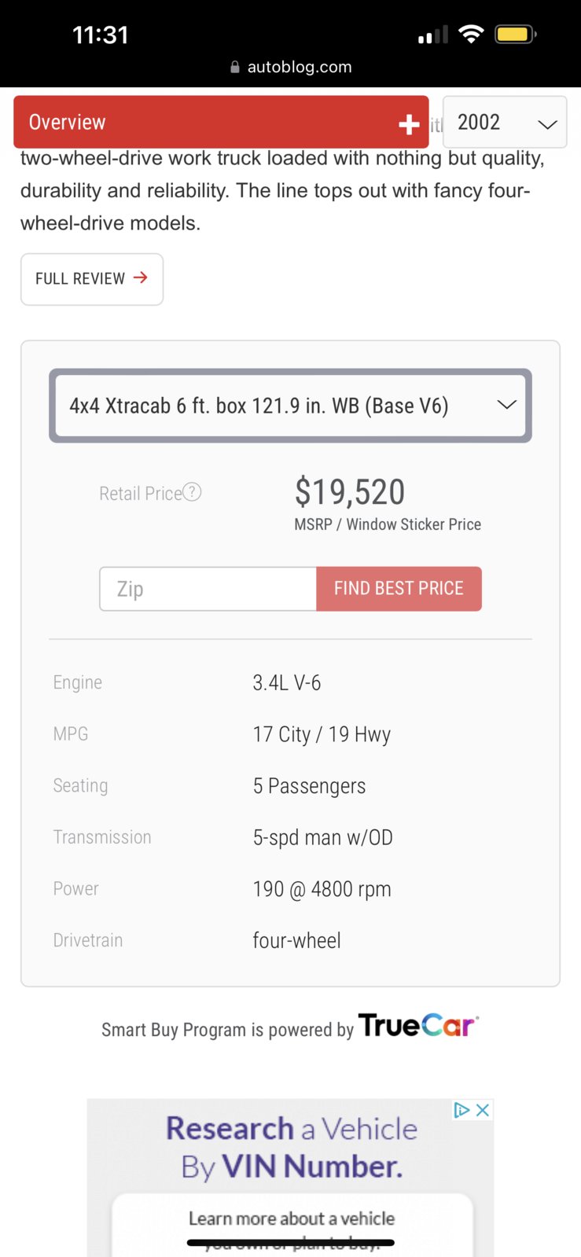Click the FIND BEST PRICE button
581x1257 pixels.
click(399, 589)
